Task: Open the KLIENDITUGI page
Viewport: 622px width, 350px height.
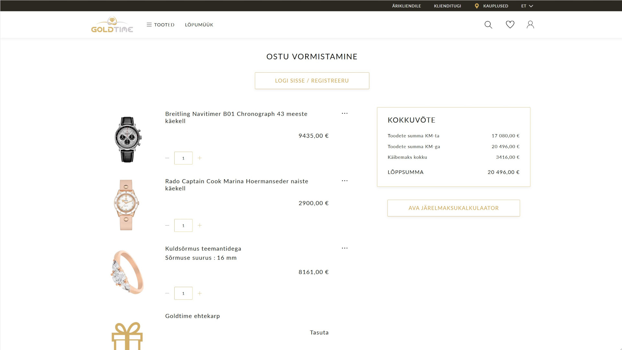Action: point(447,6)
